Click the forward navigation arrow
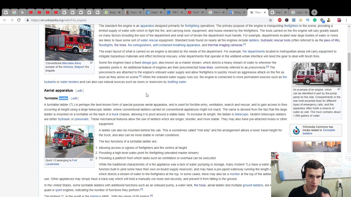This screenshot has width=351, height=197. [12, 20]
